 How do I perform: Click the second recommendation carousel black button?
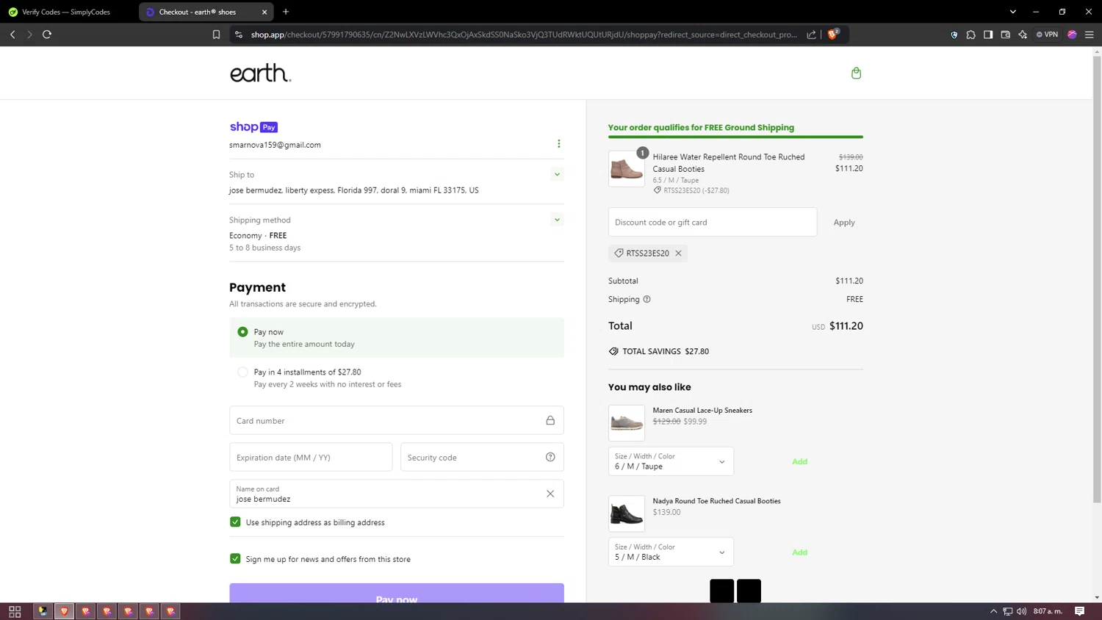tap(749, 591)
